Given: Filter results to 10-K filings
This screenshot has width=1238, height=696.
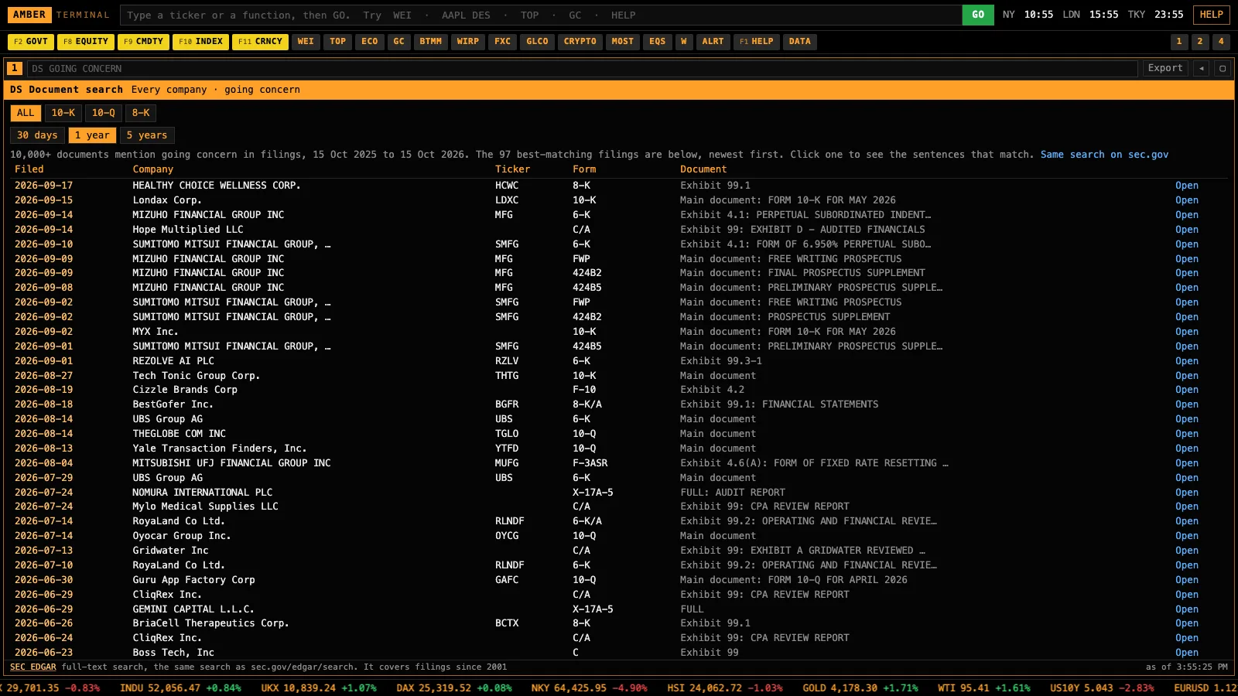Looking at the screenshot, I should pyautogui.click(x=63, y=113).
